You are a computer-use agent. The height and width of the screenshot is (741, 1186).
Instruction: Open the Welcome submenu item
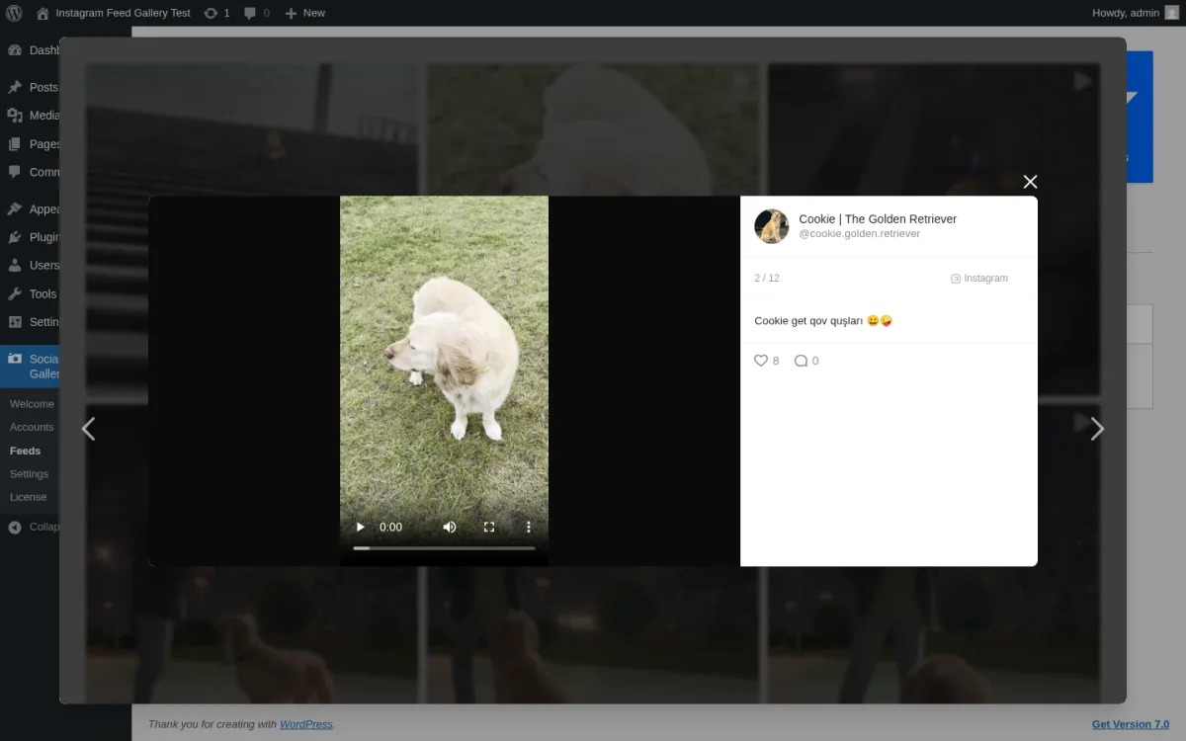click(x=32, y=404)
